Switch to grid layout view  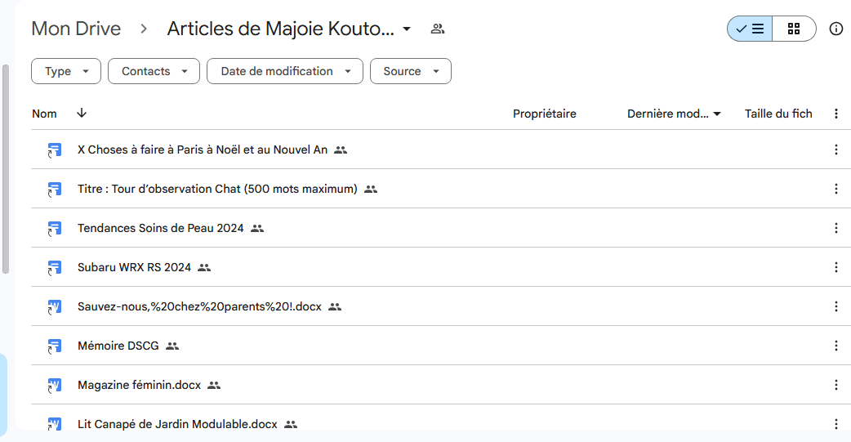point(794,29)
